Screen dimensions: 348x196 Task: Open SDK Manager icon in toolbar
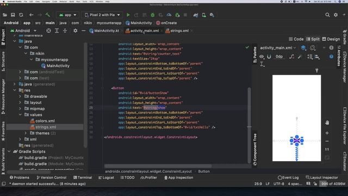tap(212, 15)
